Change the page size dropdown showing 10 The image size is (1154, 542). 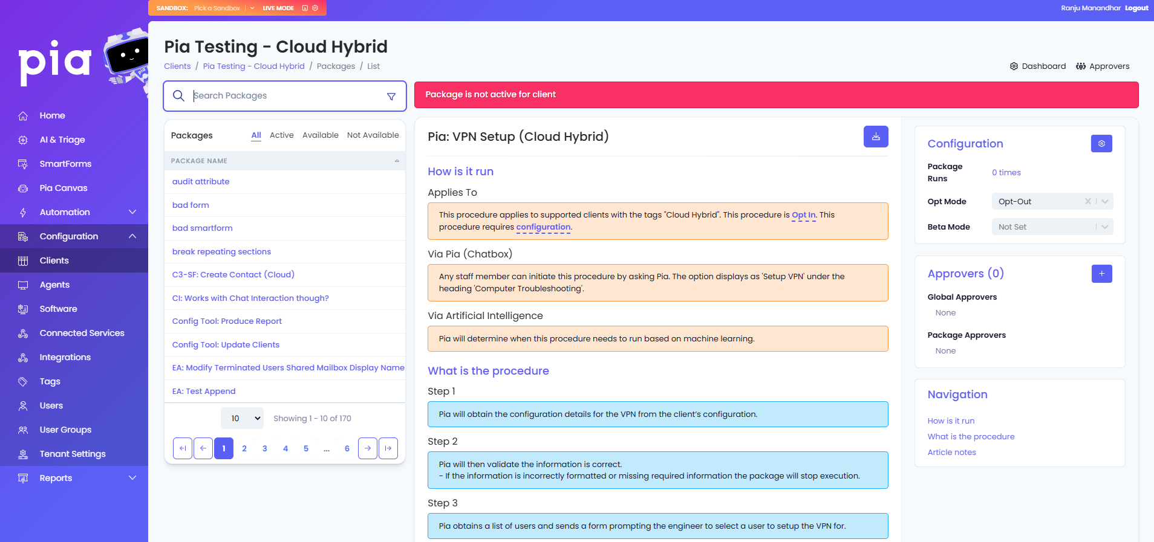(x=242, y=418)
